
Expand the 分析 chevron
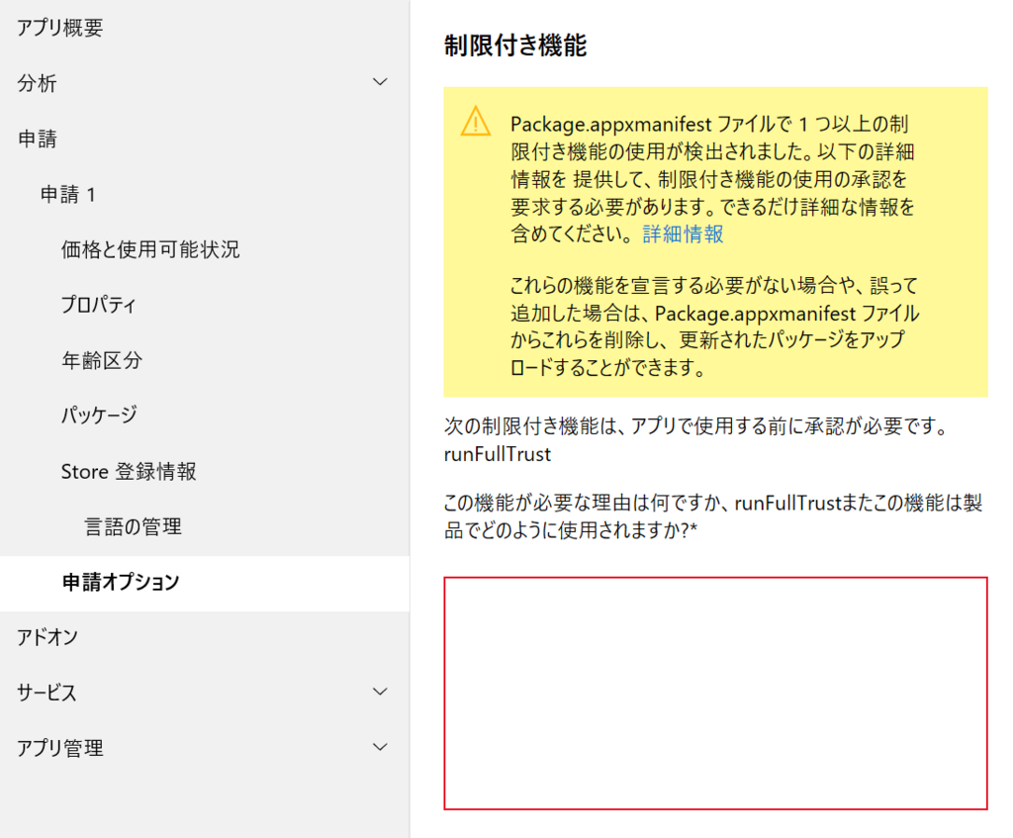(x=381, y=82)
